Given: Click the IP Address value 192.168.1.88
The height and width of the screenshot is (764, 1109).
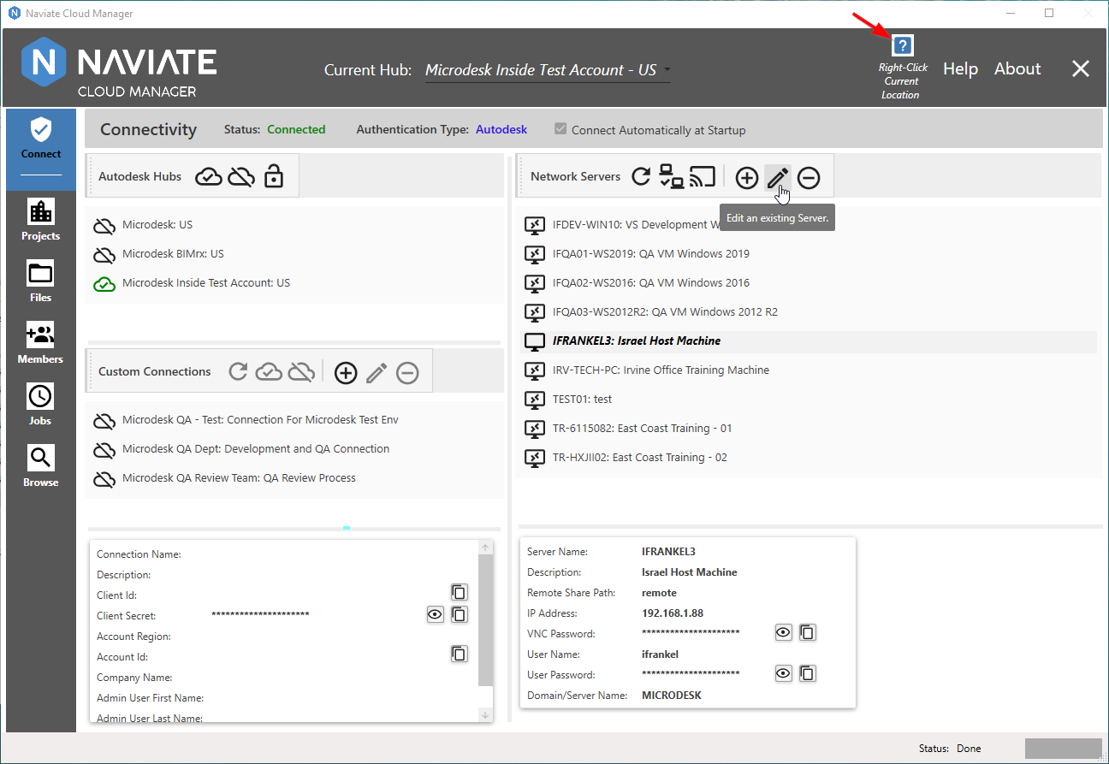Looking at the screenshot, I should [673, 613].
